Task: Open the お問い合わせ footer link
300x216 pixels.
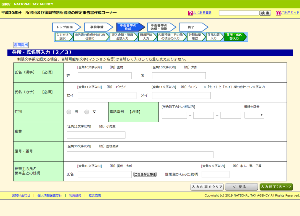Action: pyautogui.click(x=21, y=195)
